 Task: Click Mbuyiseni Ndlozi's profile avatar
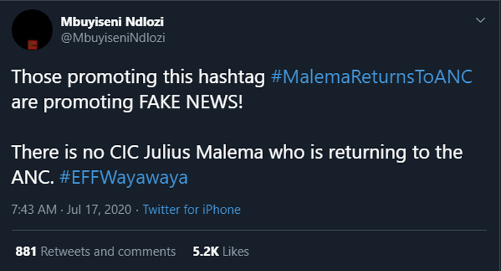31,29
